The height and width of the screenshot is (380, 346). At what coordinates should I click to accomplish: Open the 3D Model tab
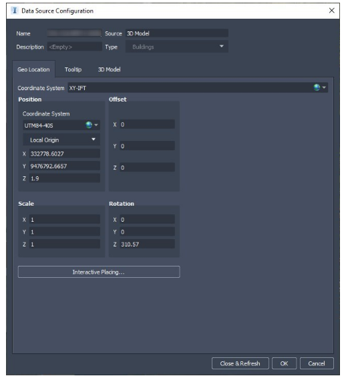[109, 69]
